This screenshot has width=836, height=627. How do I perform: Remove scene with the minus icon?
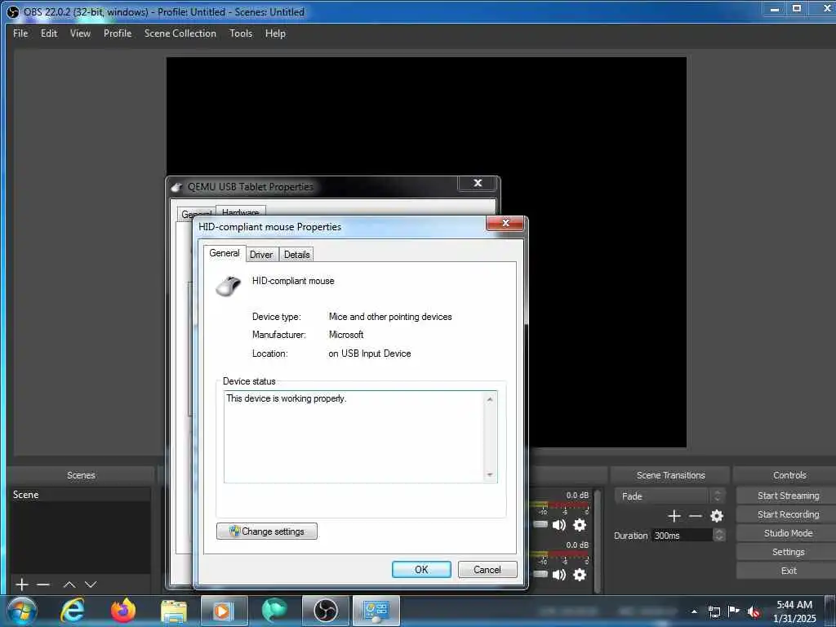point(43,585)
